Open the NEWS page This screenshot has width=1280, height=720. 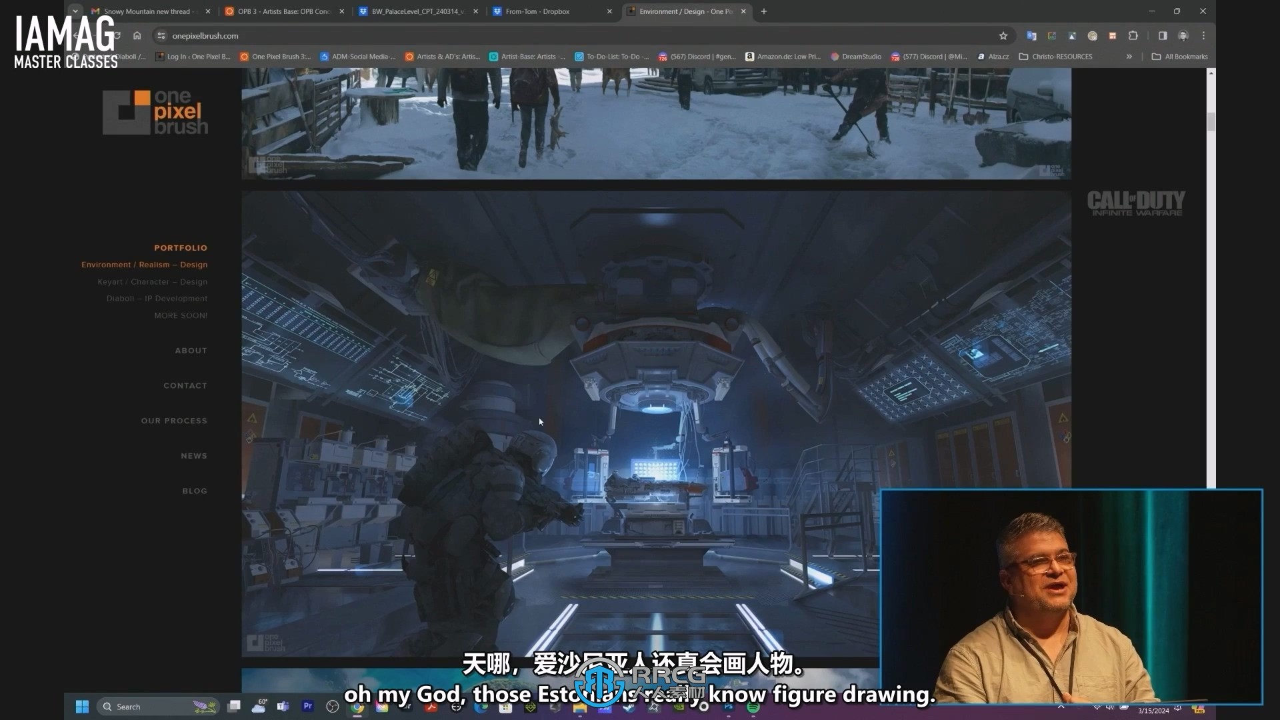(x=194, y=456)
